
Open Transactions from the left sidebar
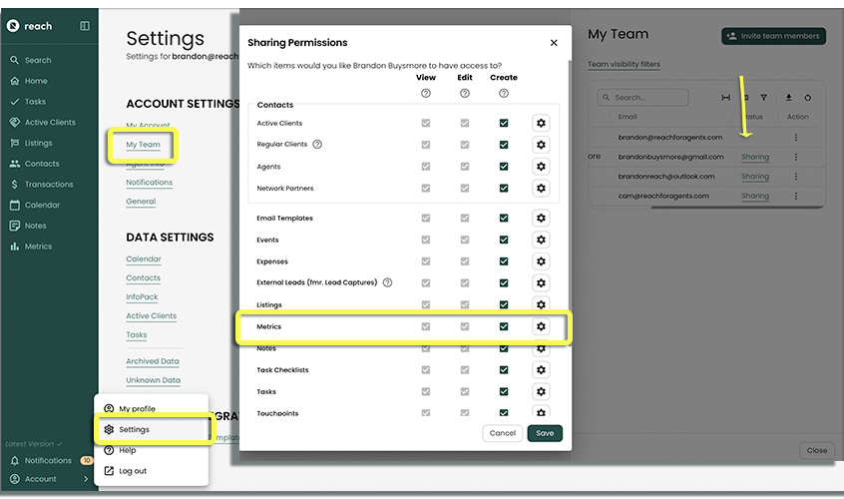(49, 185)
